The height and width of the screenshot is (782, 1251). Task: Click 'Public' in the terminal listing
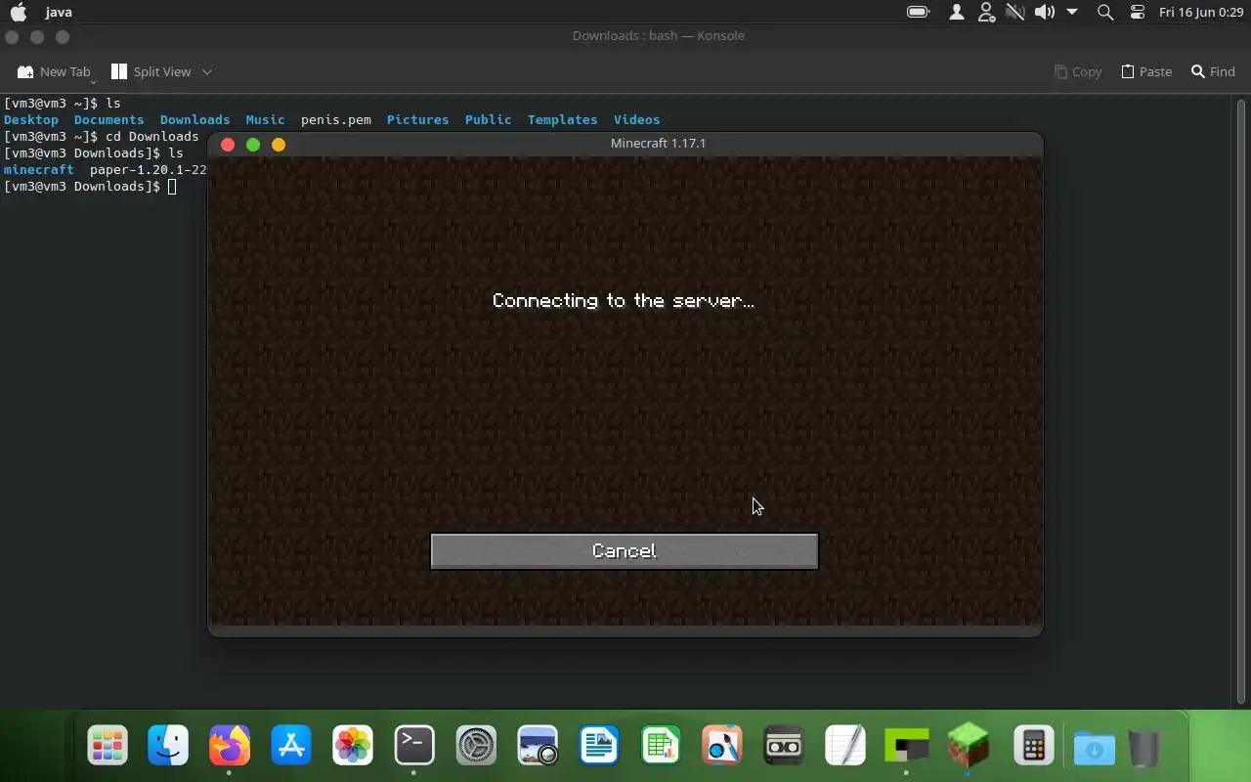coord(488,119)
